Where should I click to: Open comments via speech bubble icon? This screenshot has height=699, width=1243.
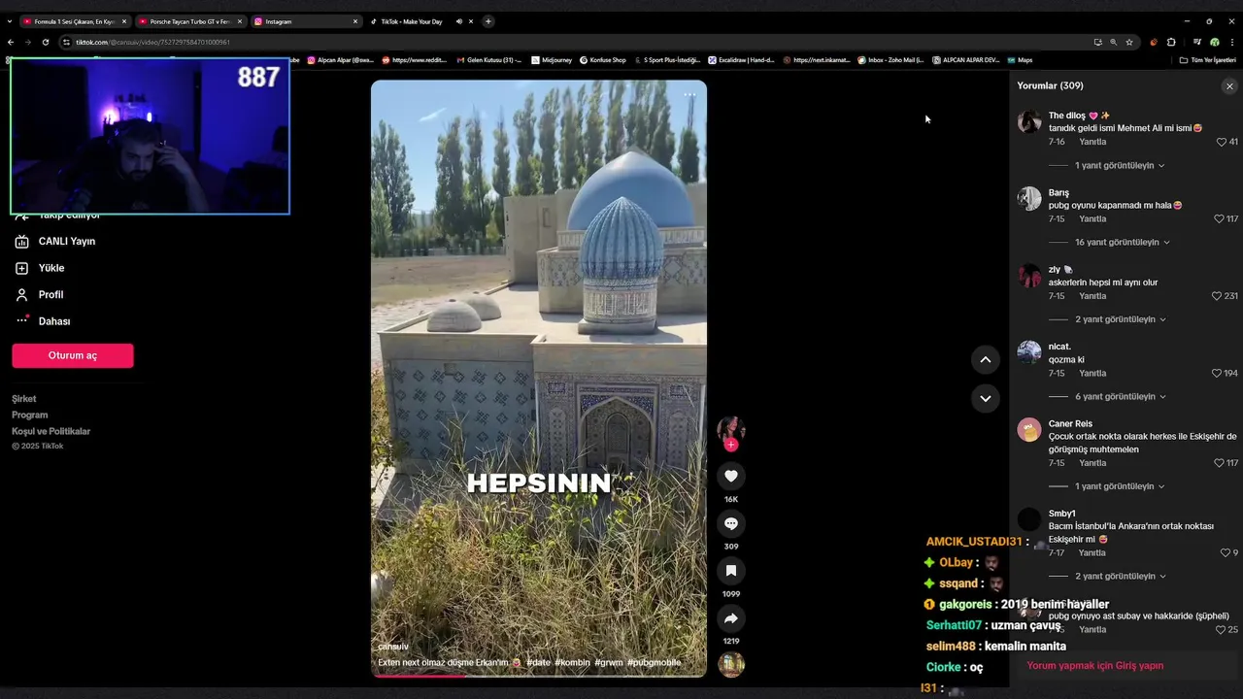731,523
